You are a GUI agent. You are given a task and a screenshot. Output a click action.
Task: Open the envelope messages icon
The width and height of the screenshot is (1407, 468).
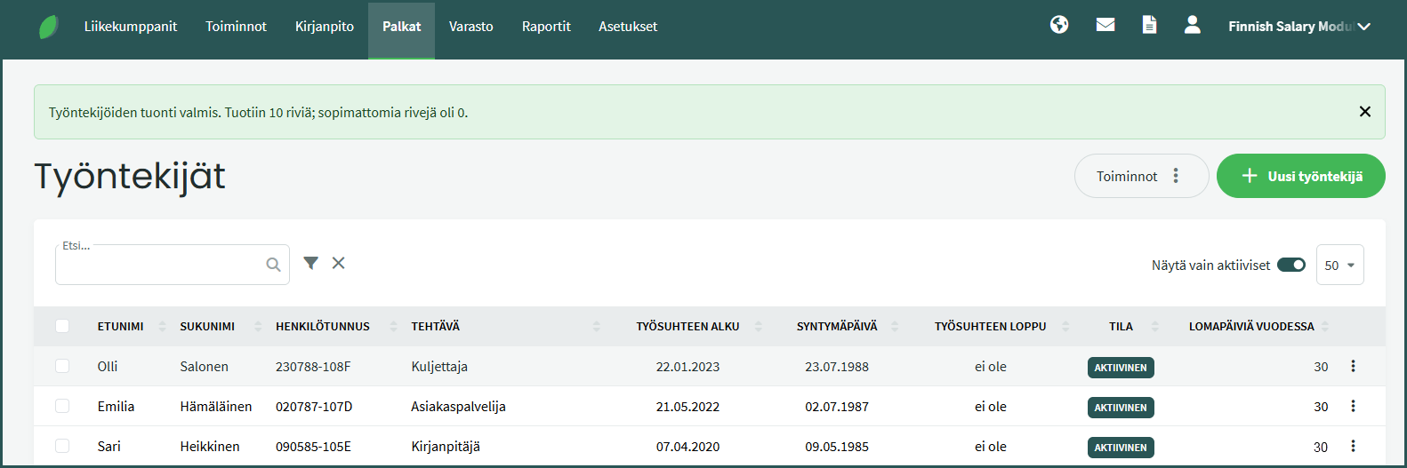coord(1105,25)
